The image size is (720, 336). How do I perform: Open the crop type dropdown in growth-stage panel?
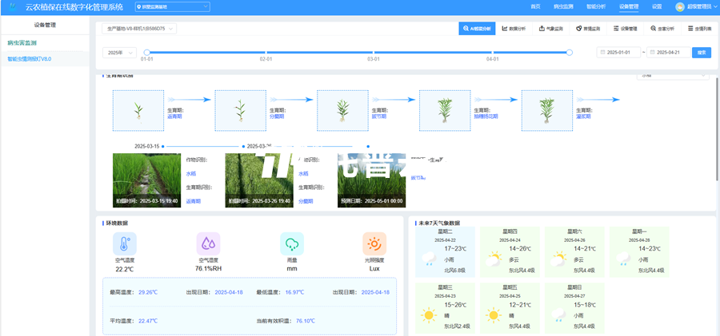673,75
